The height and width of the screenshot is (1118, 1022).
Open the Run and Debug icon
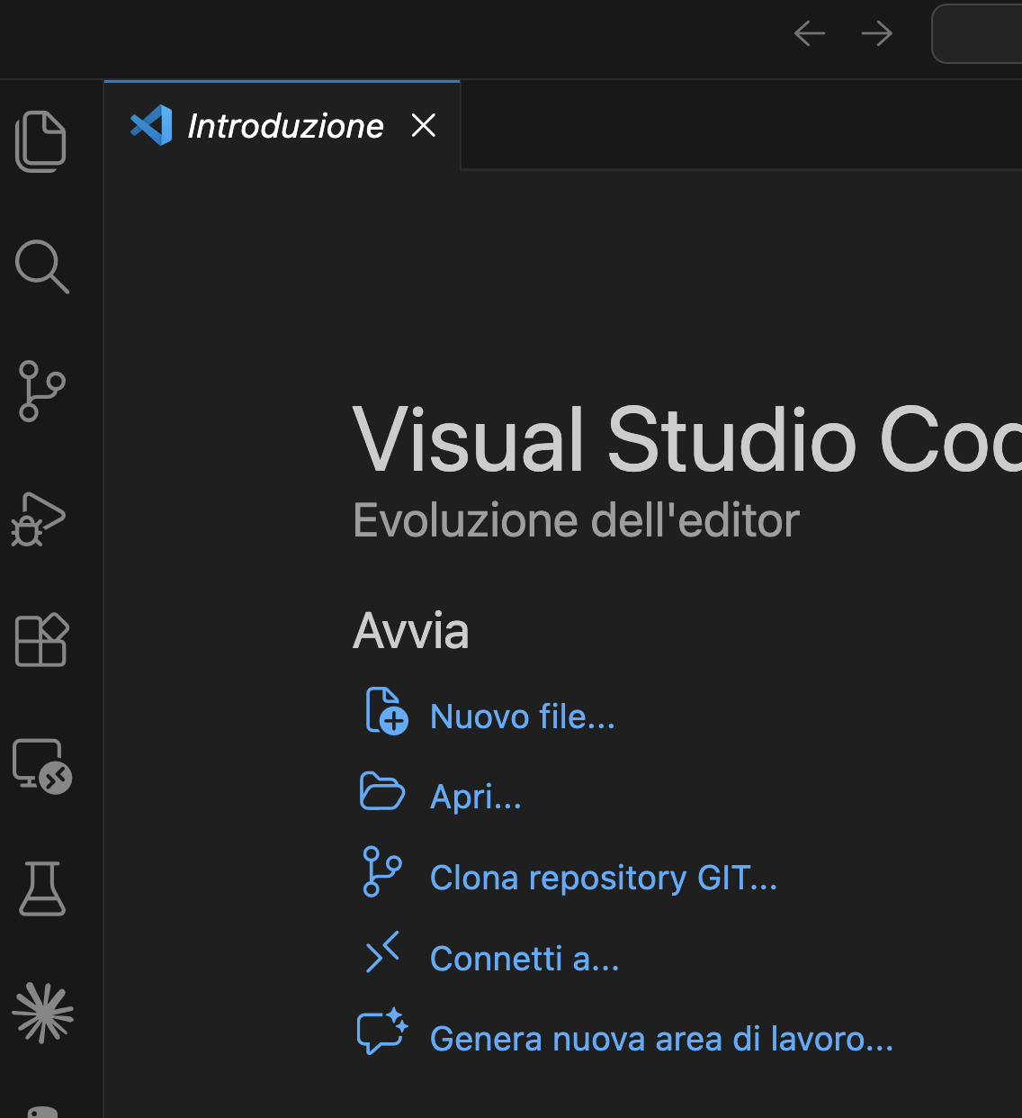click(41, 518)
